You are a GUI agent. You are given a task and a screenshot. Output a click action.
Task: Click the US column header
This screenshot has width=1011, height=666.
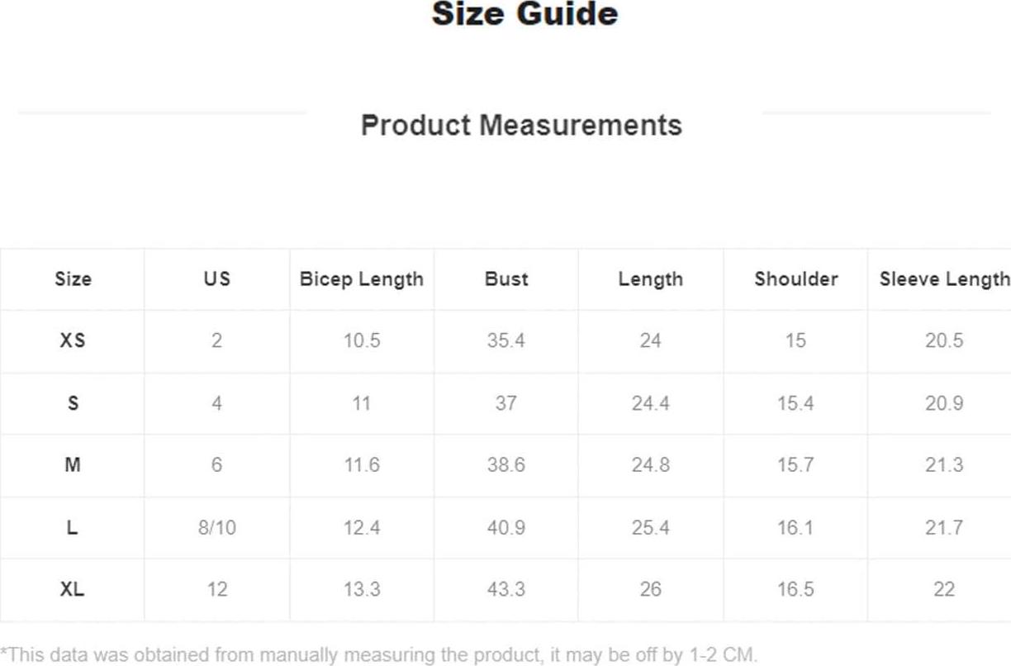point(217,279)
